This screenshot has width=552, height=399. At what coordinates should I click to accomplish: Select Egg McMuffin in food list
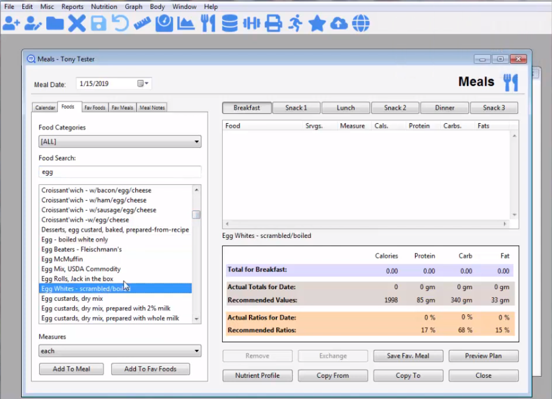pyautogui.click(x=115, y=259)
